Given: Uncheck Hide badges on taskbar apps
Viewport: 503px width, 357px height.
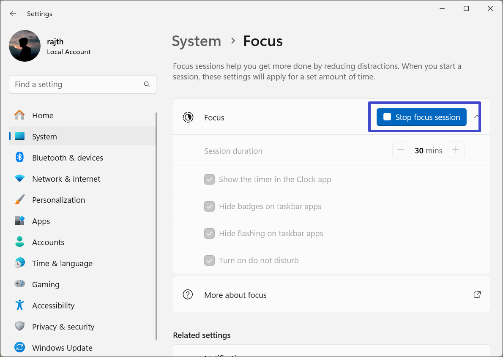Looking at the screenshot, I should (209, 207).
